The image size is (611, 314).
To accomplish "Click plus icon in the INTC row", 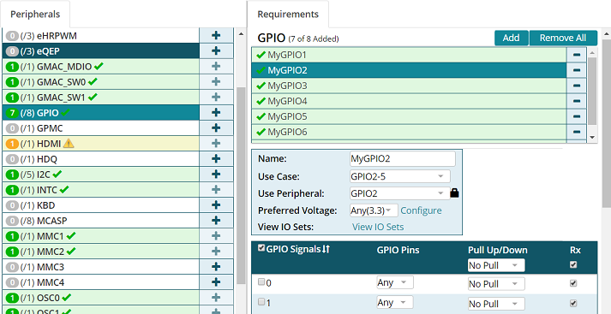I will (x=216, y=190).
